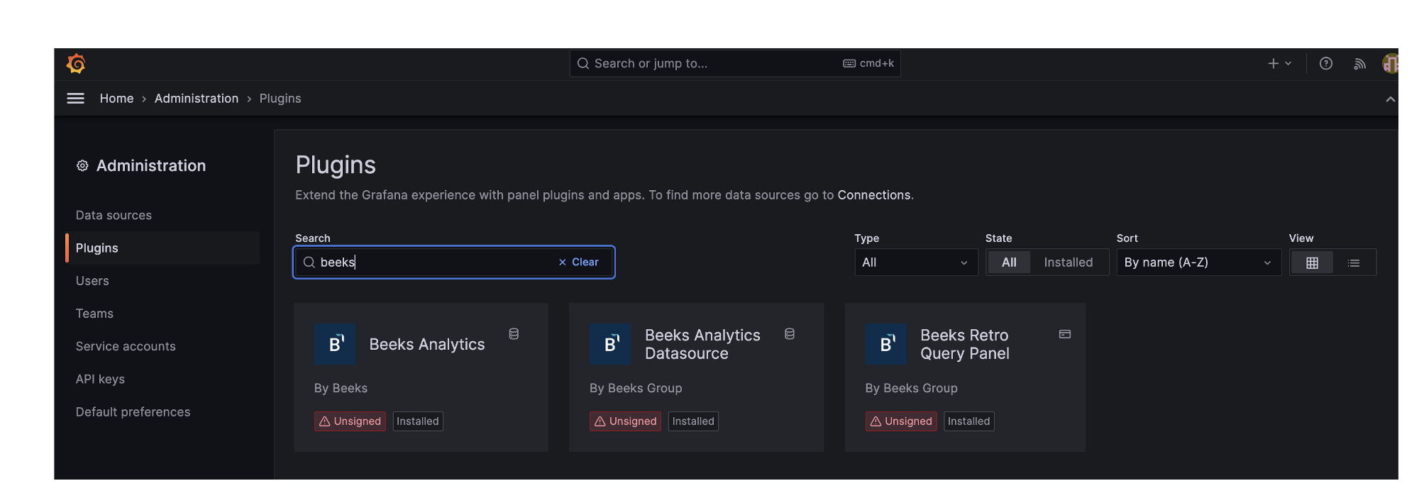Click the Beeks Analytics Datasource plugin logo
This screenshot has height=498, width=1419.
click(610, 344)
